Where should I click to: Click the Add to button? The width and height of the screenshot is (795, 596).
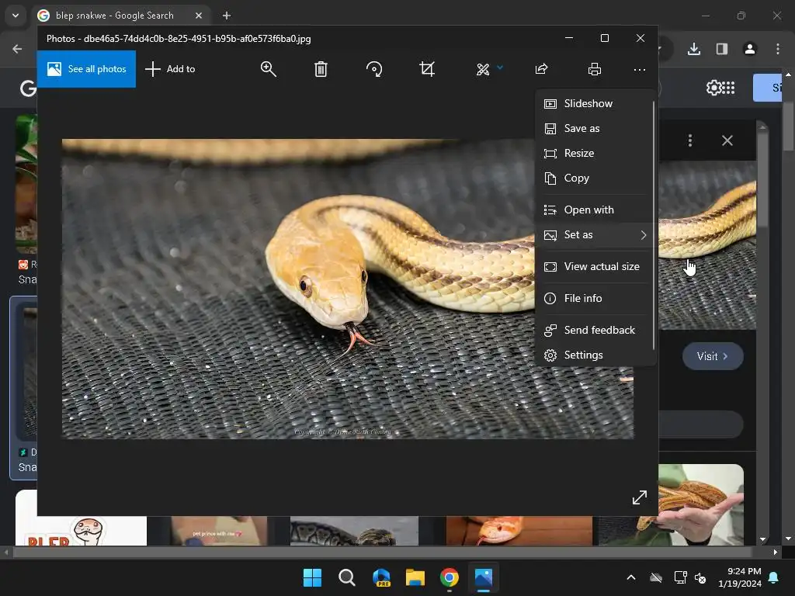pyautogui.click(x=170, y=69)
